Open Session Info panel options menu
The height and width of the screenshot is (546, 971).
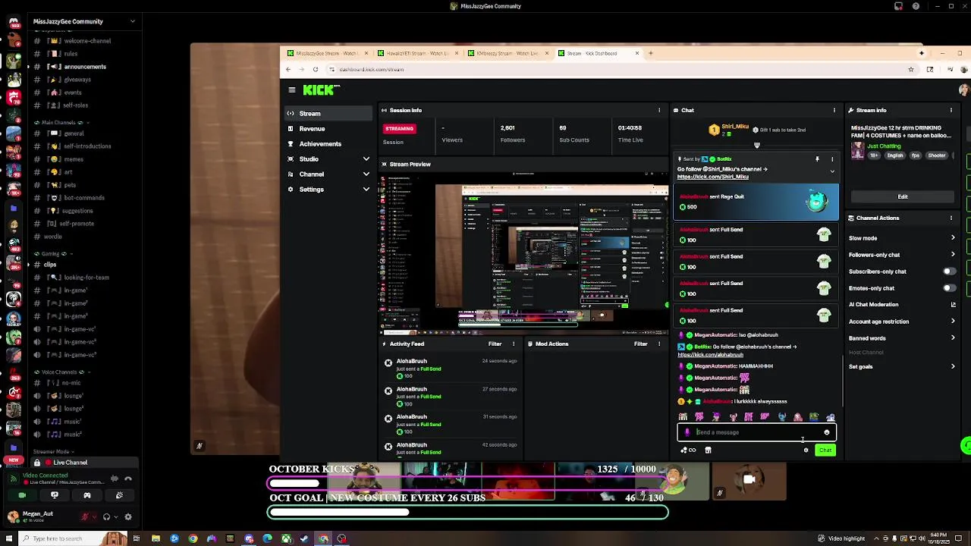[x=658, y=110]
